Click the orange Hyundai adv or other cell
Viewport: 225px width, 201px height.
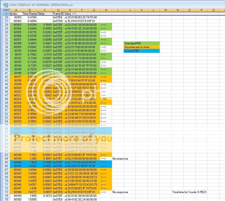(142, 47)
